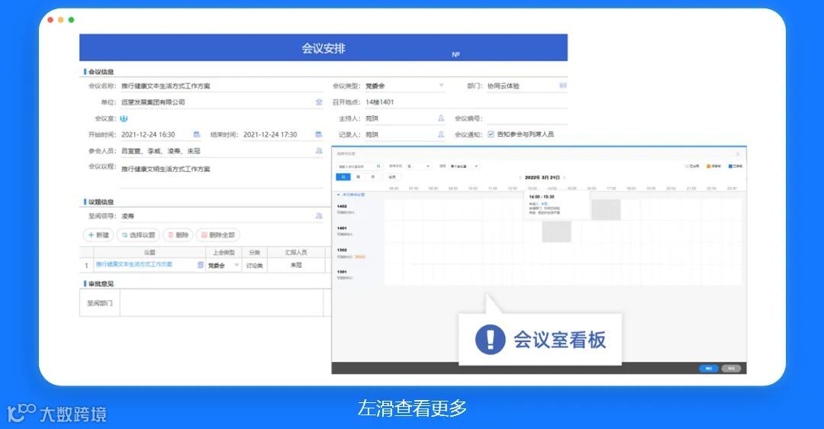The height and width of the screenshot is (429, 824).
Task: Switch to day view tab 日
Action: point(343,177)
